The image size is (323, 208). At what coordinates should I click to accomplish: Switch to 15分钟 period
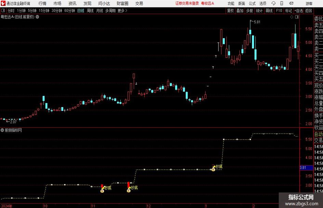pyautogui.click(x=44, y=11)
